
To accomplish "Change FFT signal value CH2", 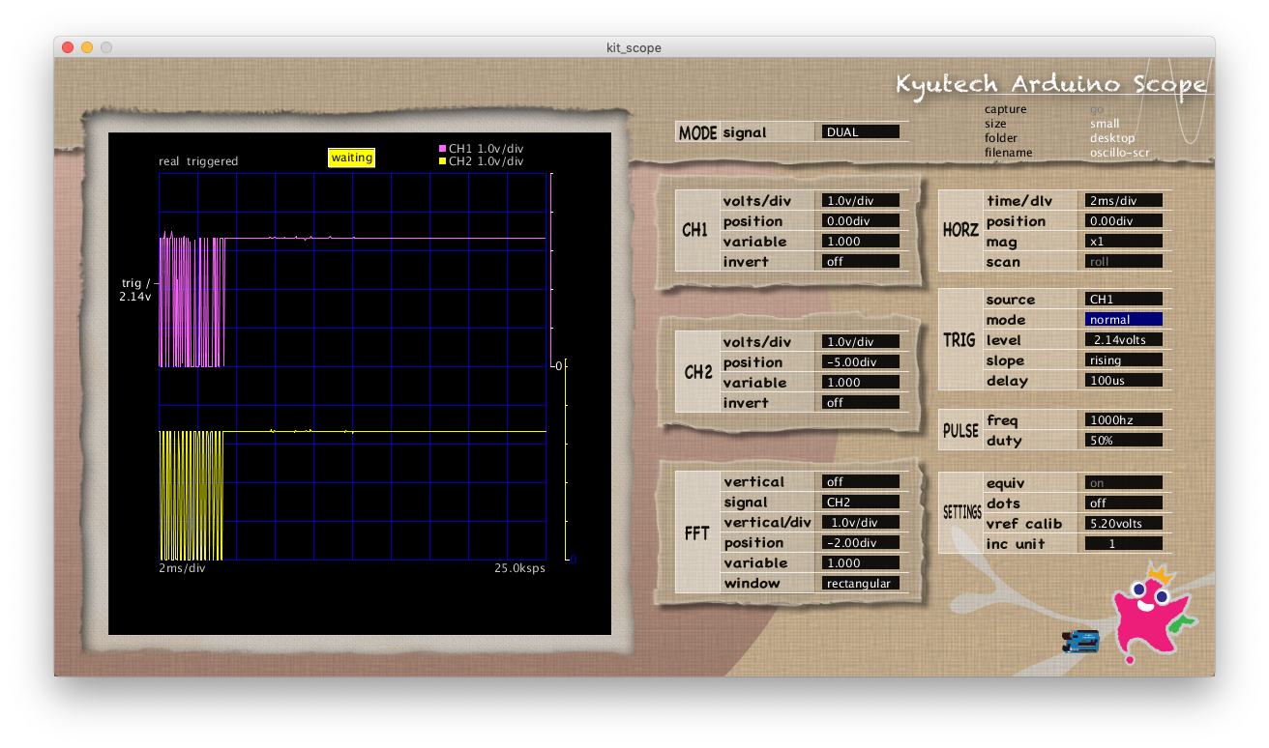I will coord(861,502).
